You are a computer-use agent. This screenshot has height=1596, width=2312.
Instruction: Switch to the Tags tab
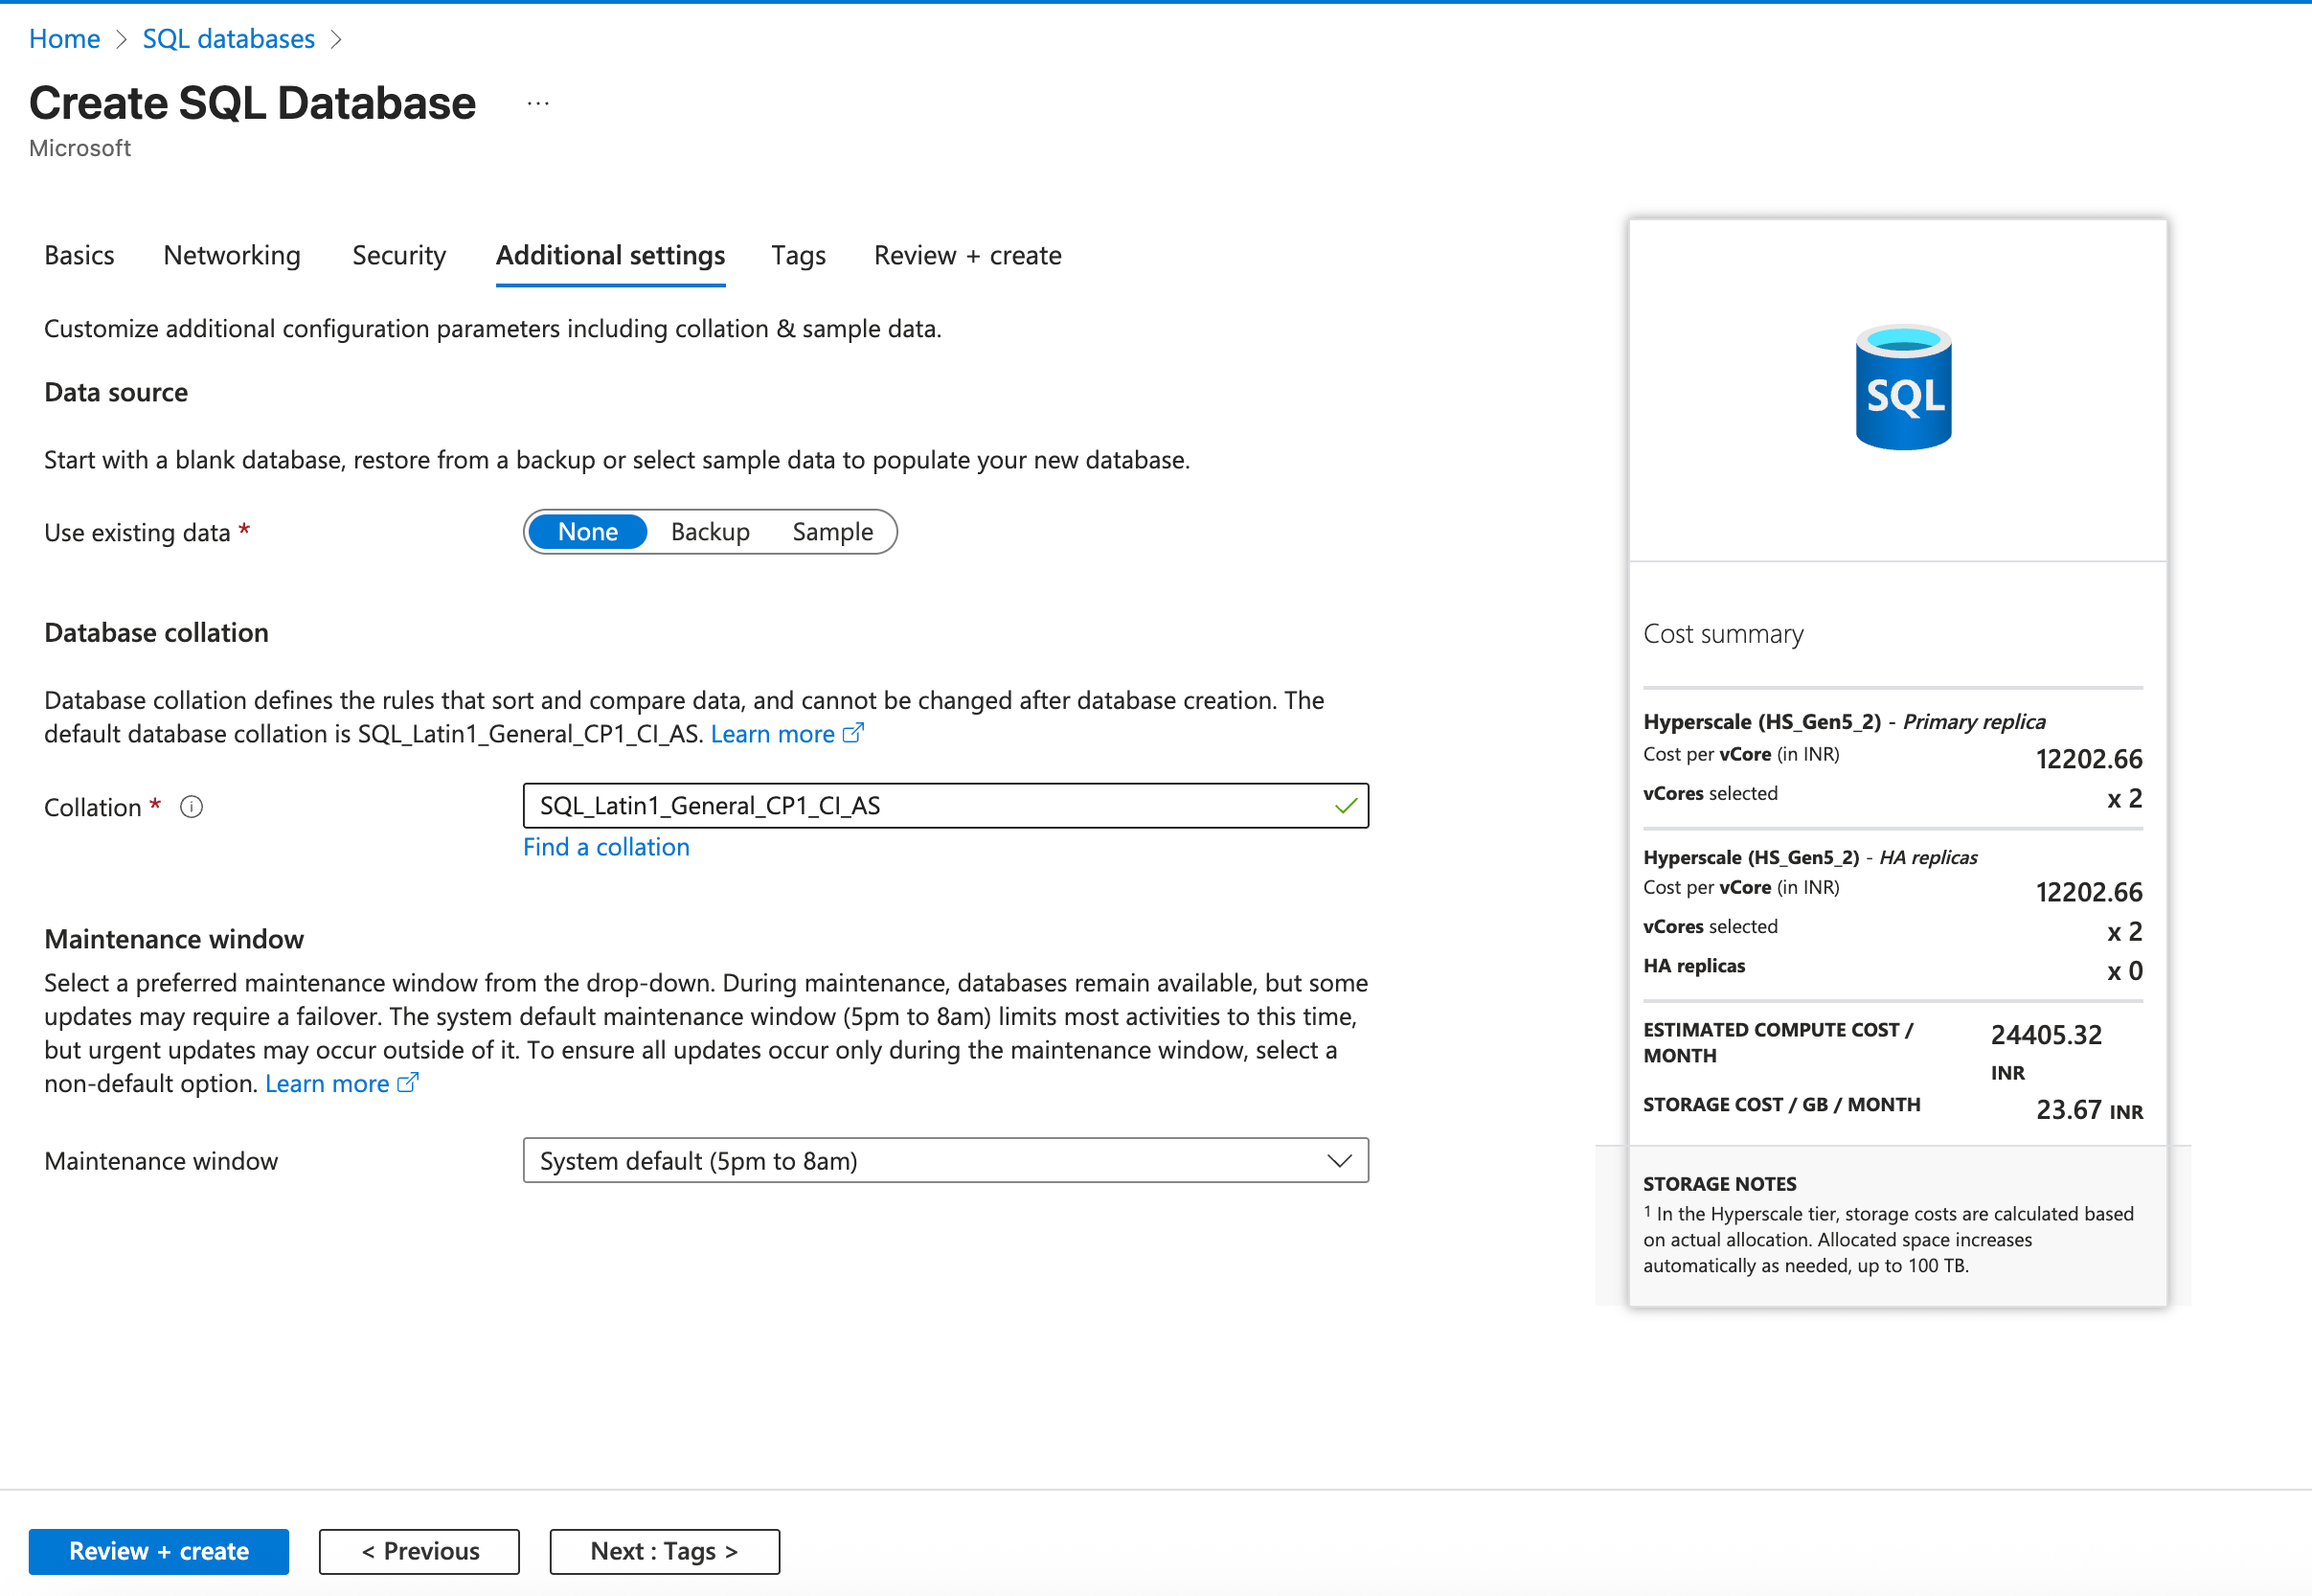tap(797, 255)
